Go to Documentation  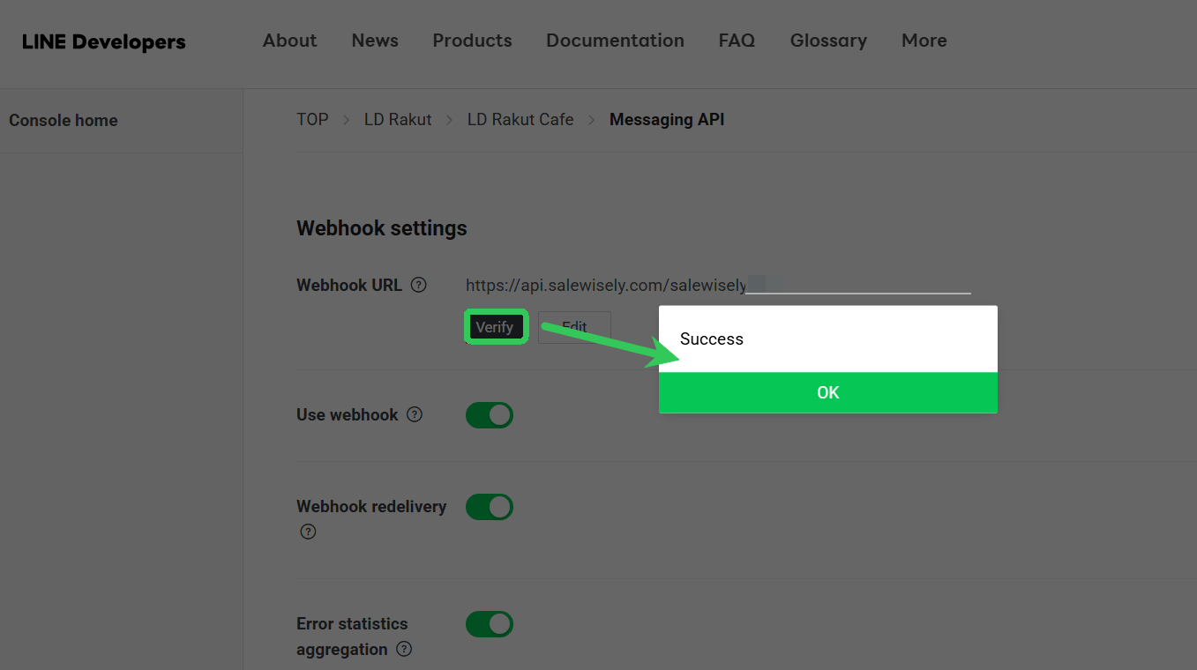[x=615, y=41]
